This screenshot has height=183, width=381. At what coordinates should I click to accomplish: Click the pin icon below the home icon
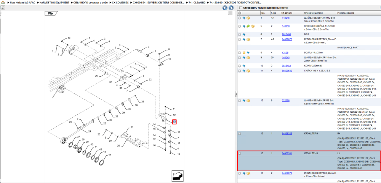pos(3,8)
